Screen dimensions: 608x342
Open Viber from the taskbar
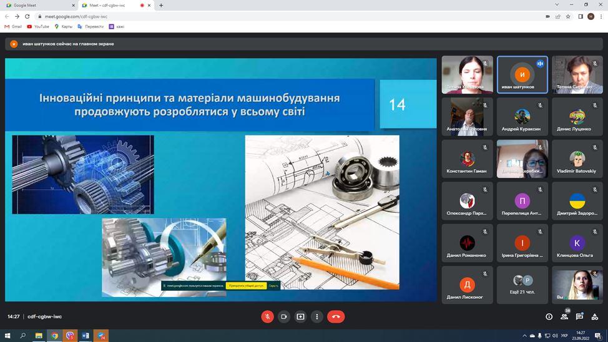pos(70,335)
